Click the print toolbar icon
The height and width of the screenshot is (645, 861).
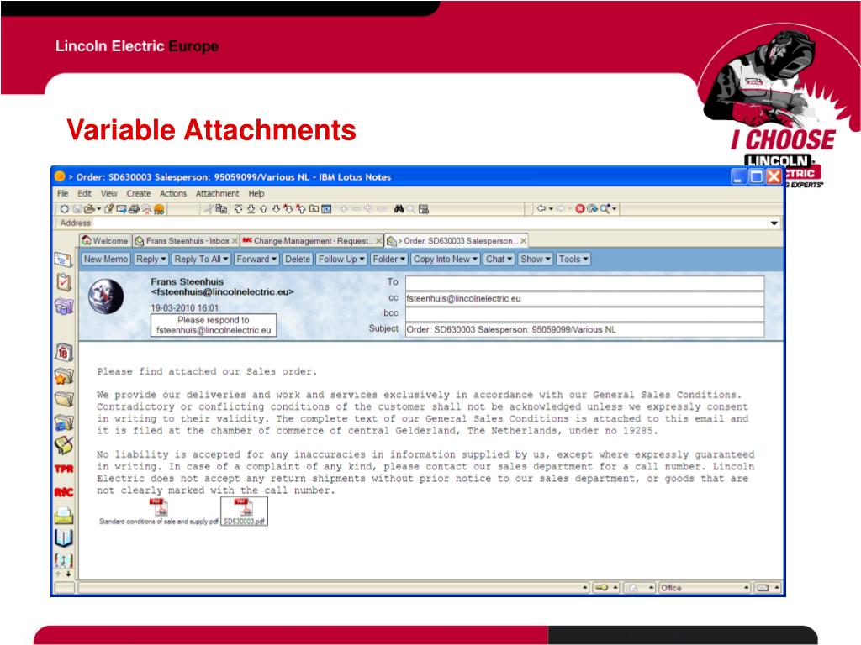point(134,209)
